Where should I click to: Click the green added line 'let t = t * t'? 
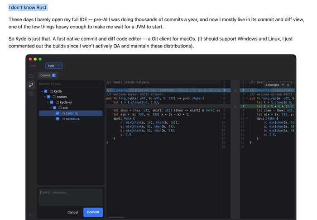click(x=272, y=107)
